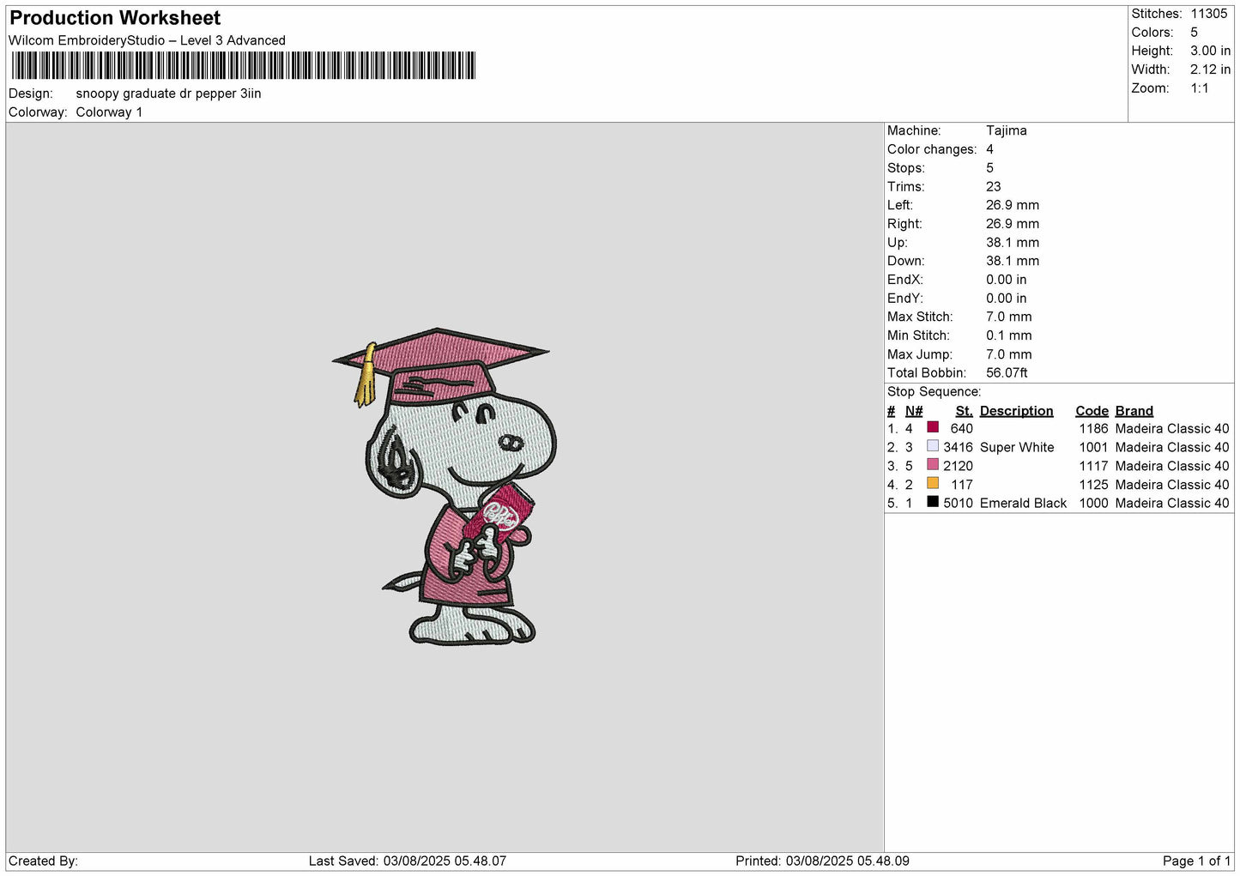Click the Production Worksheet title
Image resolution: width=1240 pixels, height=876 pixels.
[115, 18]
